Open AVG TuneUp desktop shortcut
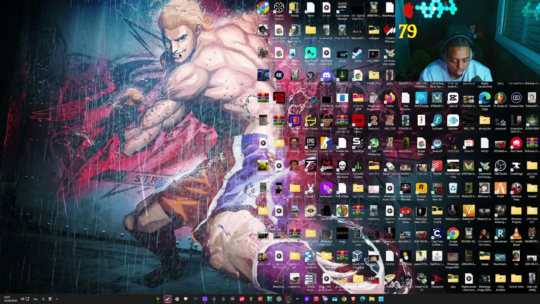540x304 pixels. pos(421,101)
